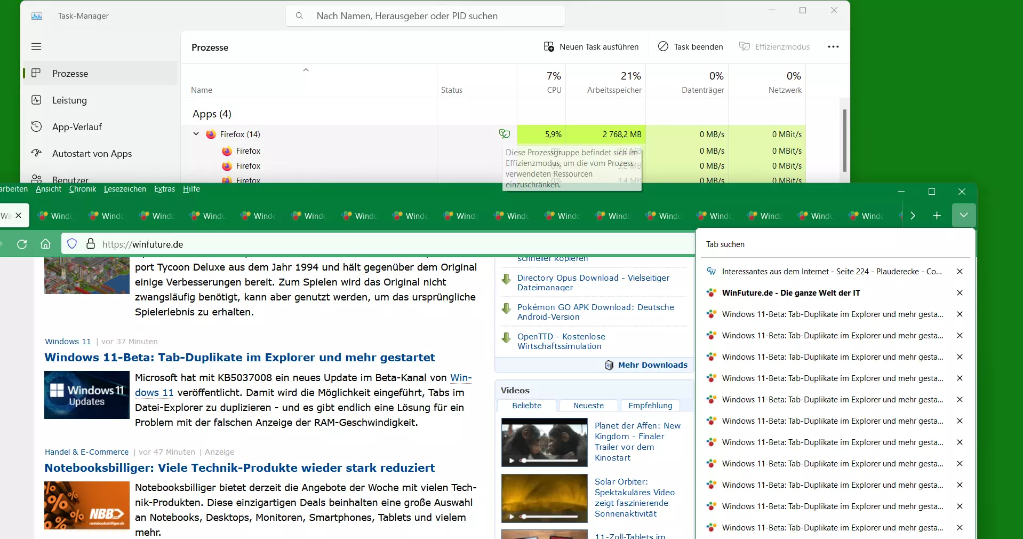This screenshot has width=1023, height=539.
Task: Collapse the Firefox (14) process group
Action: (x=196, y=134)
